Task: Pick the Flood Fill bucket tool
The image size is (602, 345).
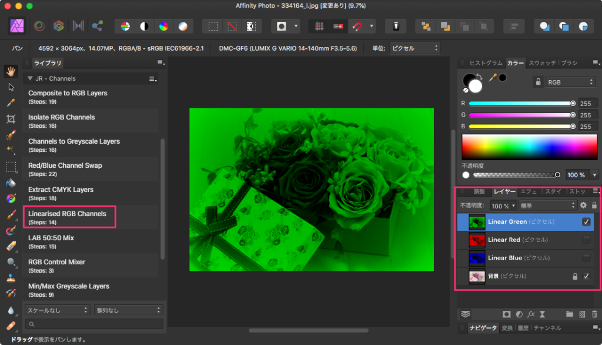Action: pos(11,183)
